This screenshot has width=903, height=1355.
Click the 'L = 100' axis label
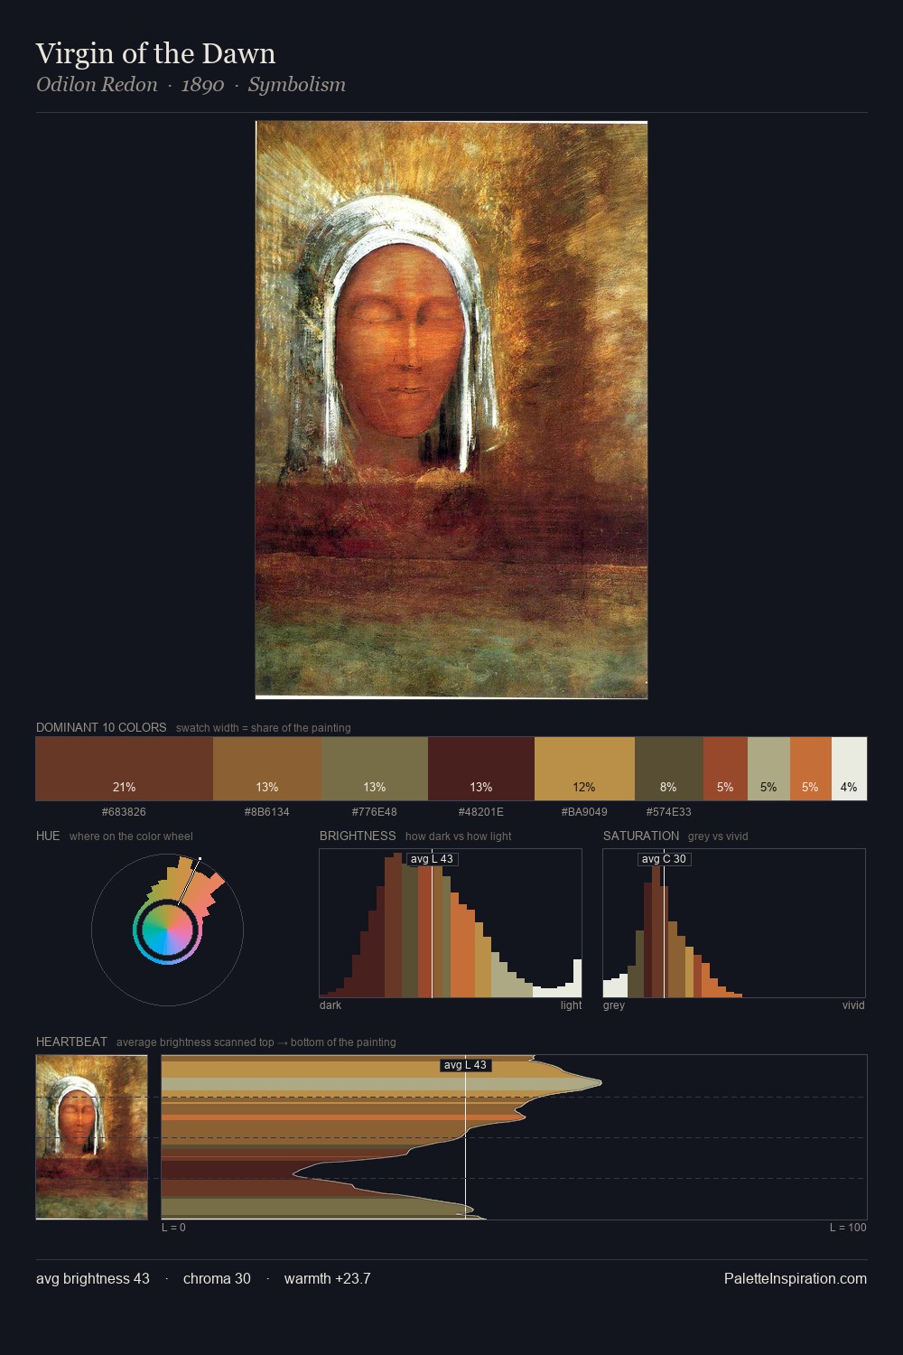[x=848, y=1228]
